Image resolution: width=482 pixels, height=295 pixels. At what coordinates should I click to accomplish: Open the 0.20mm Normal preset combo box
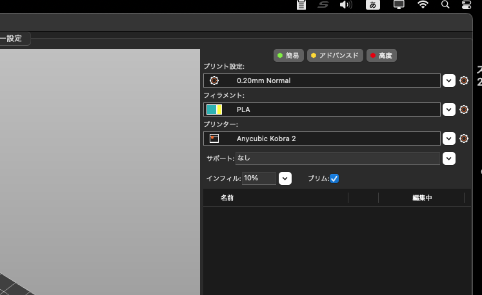click(x=321, y=81)
